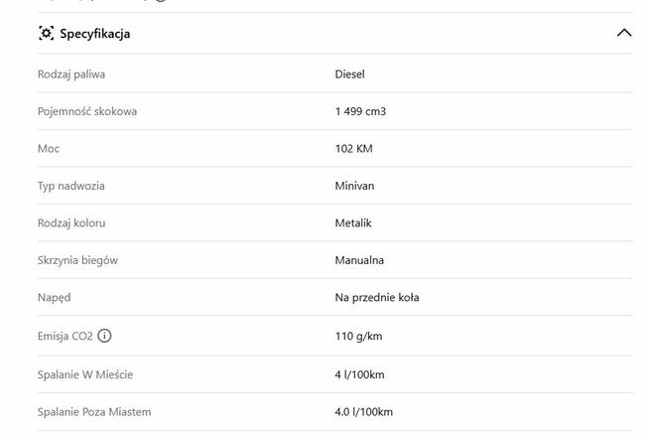Click the Moc label
Image resolution: width=649 pixels, height=436 pixels.
click(49, 148)
